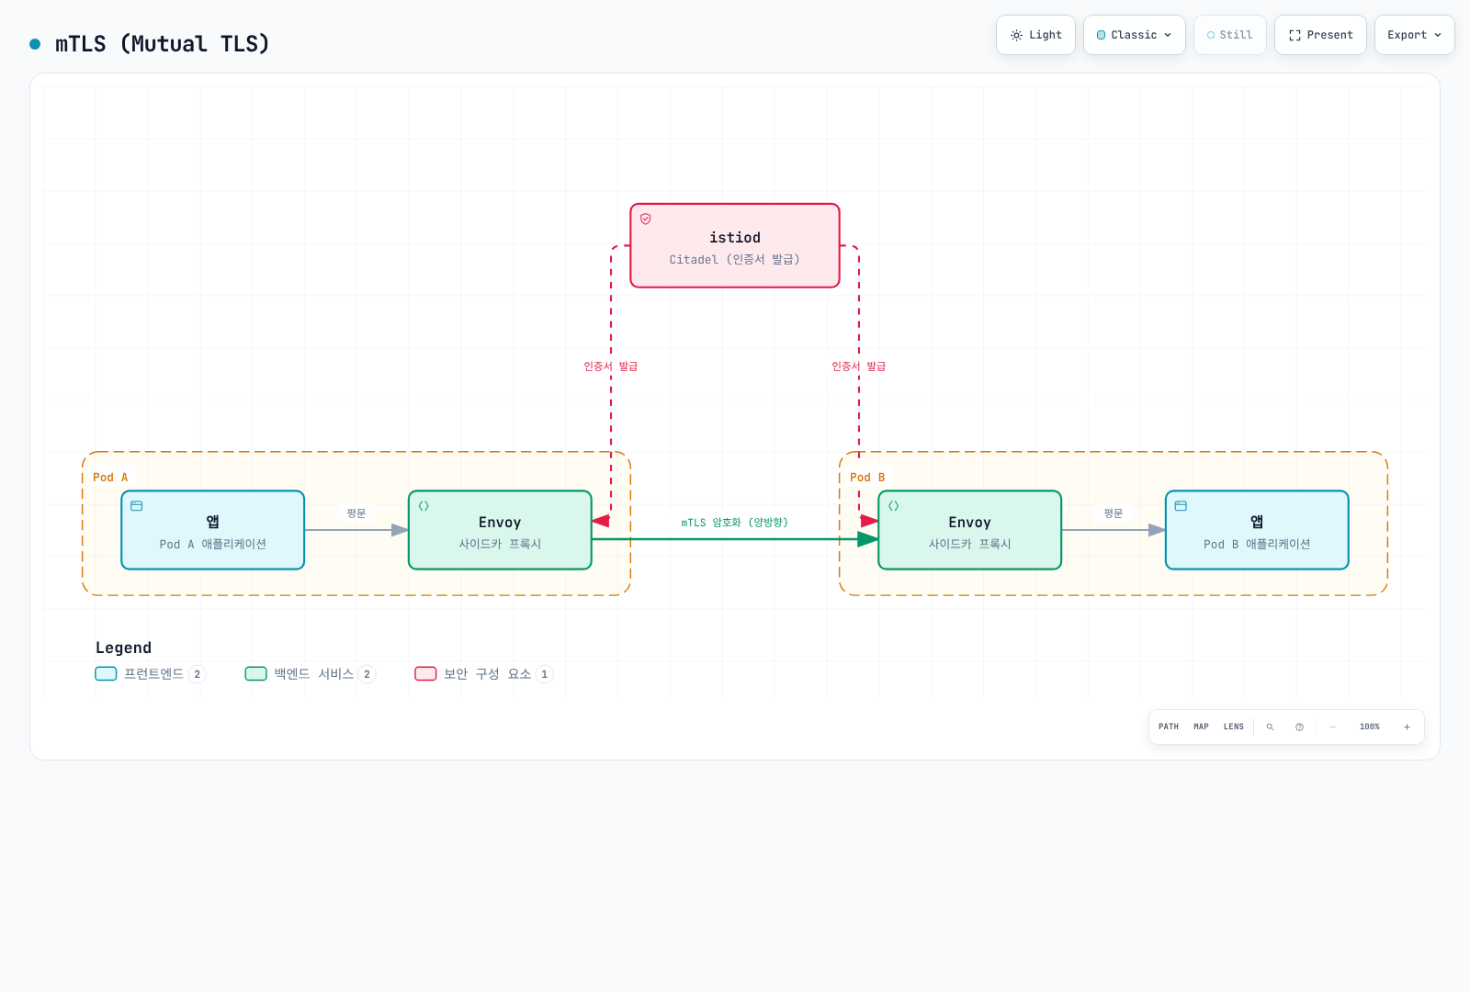This screenshot has width=1470, height=992.
Task: Click the shield icon on istiod node
Action: (646, 219)
